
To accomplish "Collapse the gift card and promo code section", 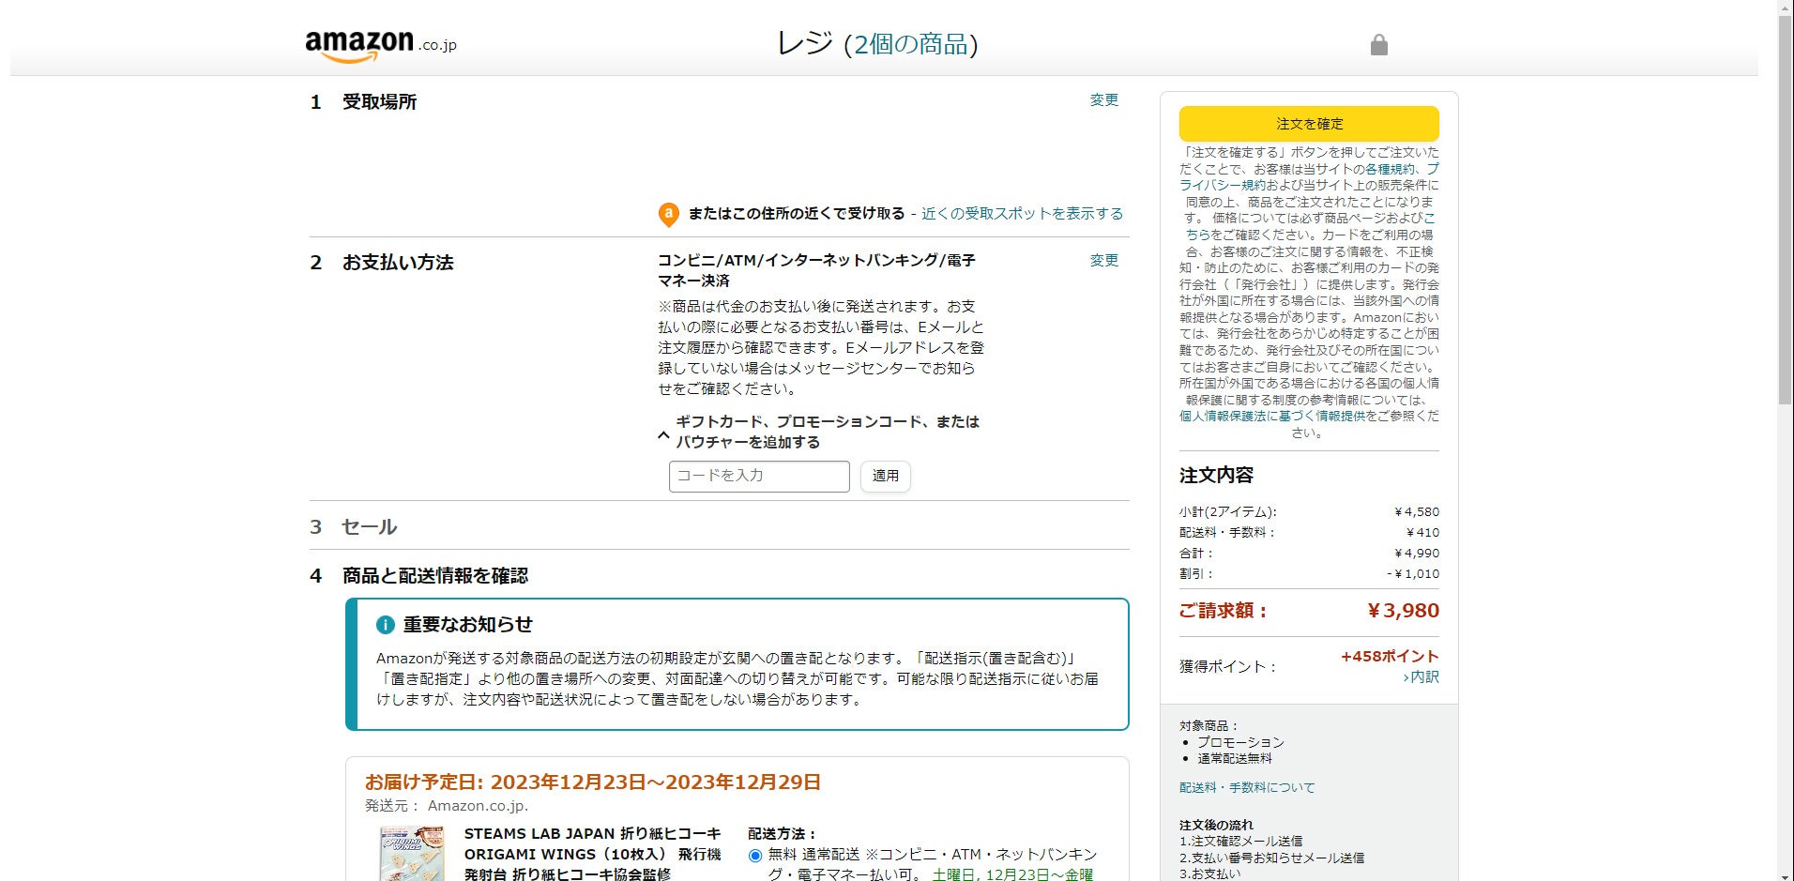I will (x=663, y=435).
